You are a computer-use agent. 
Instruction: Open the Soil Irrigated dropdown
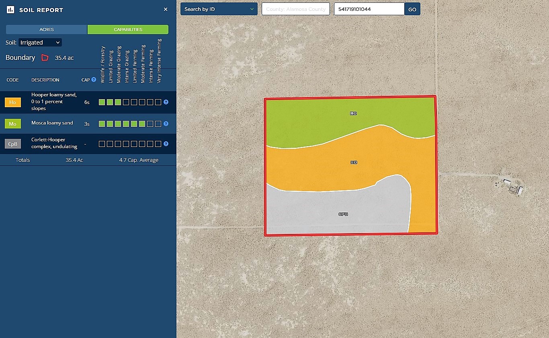tap(40, 43)
